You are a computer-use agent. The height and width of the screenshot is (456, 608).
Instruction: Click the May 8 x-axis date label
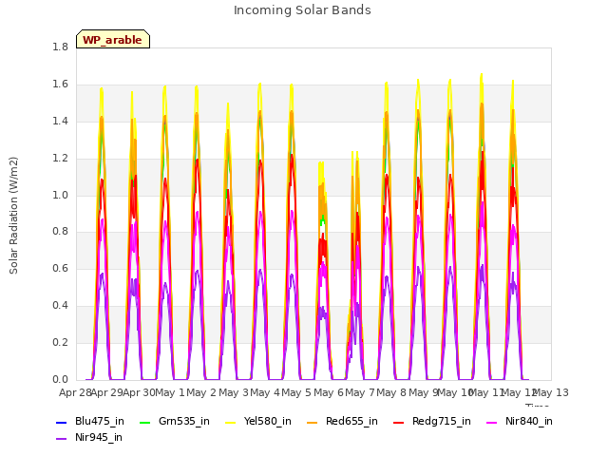392,393
